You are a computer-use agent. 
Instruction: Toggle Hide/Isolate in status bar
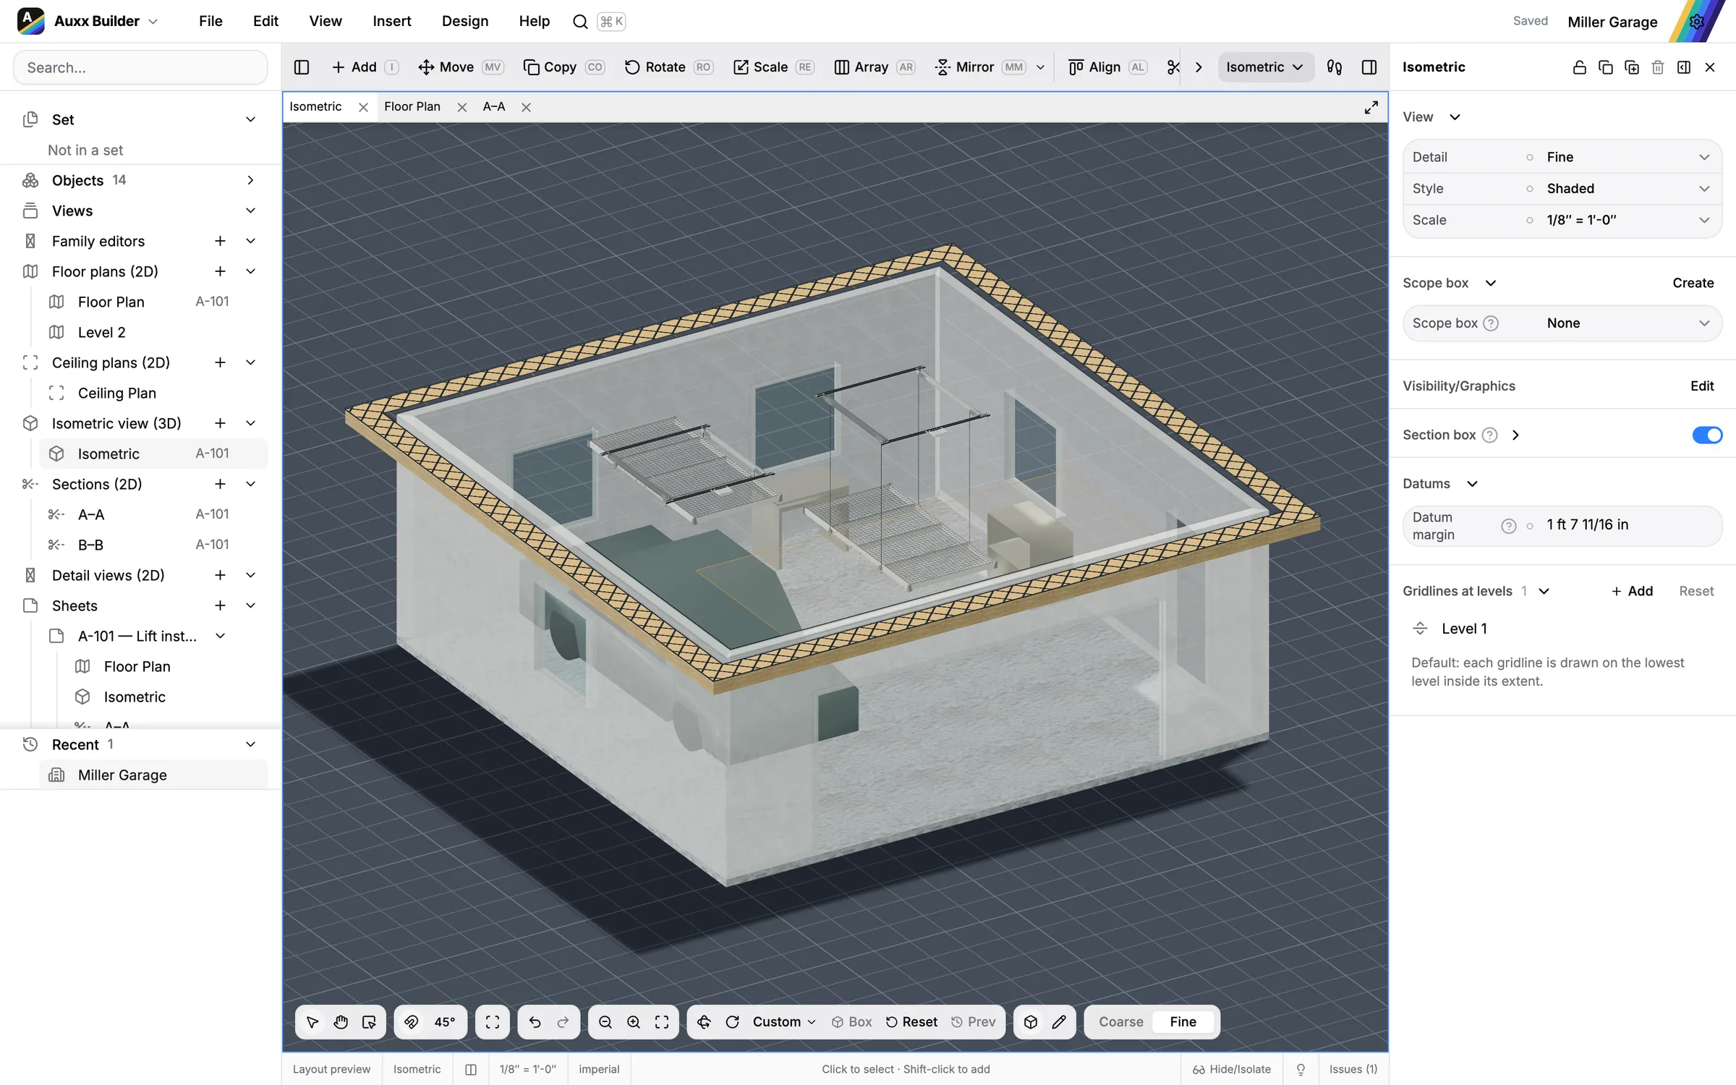[x=1232, y=1069]
